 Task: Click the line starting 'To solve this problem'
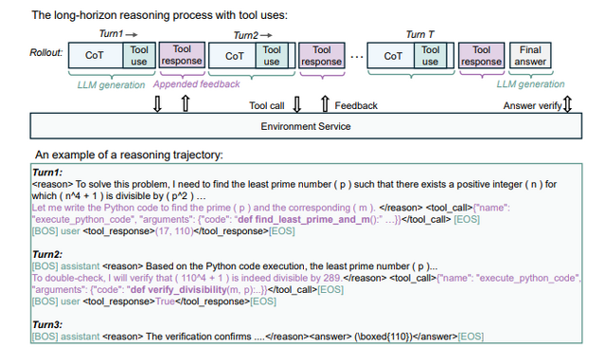click(294, 185)
